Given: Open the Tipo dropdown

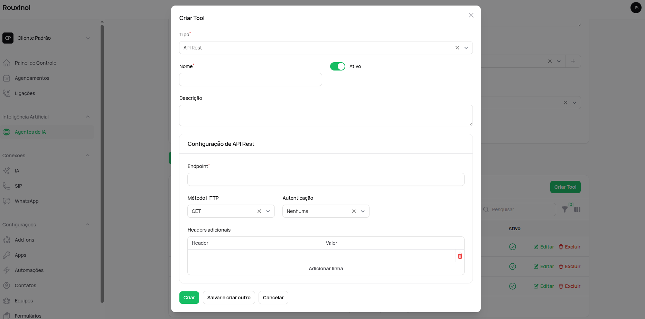Looking at the screenshot, I should 466,48.
